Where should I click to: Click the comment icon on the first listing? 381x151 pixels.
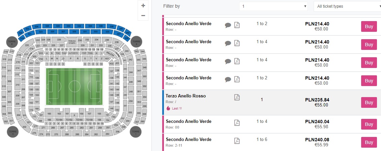pos(228,25)
